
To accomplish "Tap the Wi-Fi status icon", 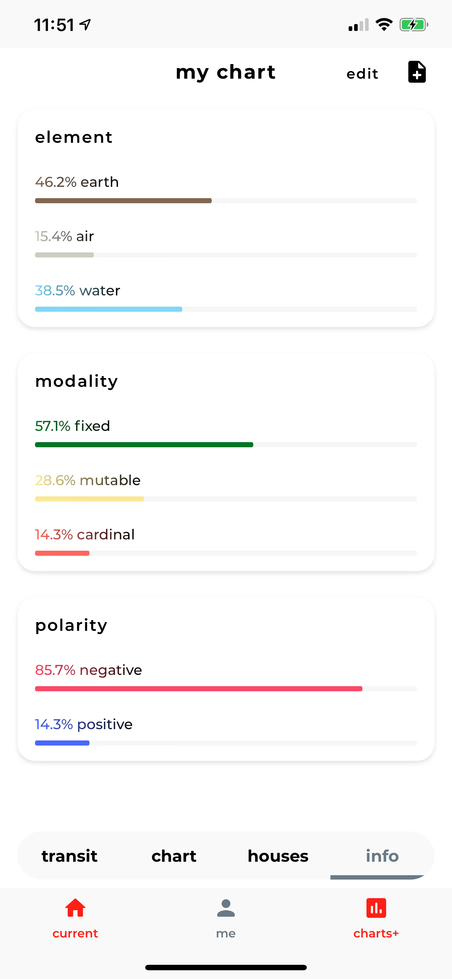I will tap(384, 25).
